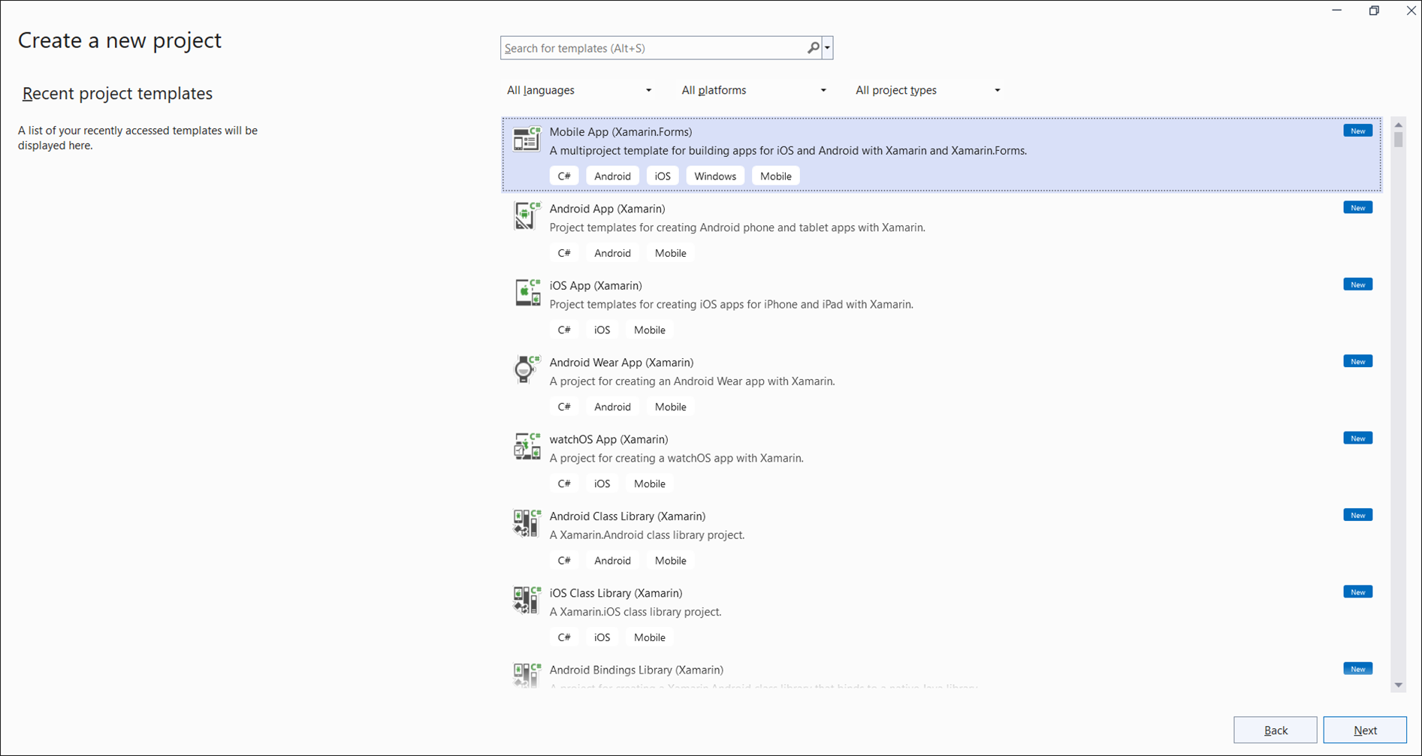This screenshot has height=756, width=1422.
Task: Click the search magnifier icon
Action: point(813,48)
